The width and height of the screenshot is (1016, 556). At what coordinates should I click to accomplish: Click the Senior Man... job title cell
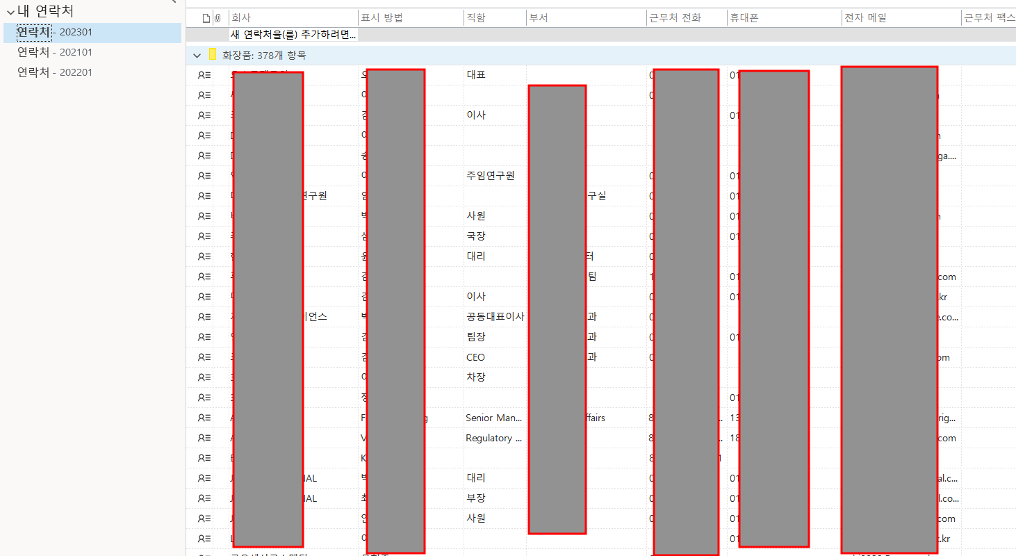[493, 418]
